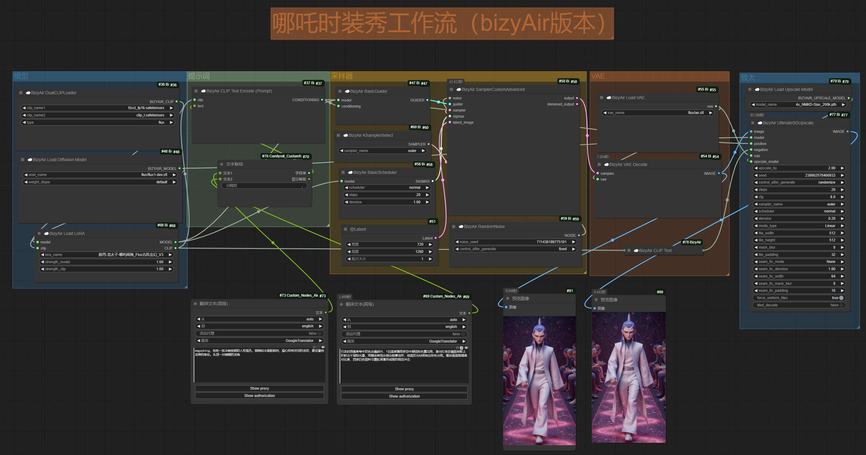Image resolution: width=866 pixels, height=455 pixels.
Task: Open sampler_name dropdown in BizyAir KSamplerSelect
Action: point(382,151)
